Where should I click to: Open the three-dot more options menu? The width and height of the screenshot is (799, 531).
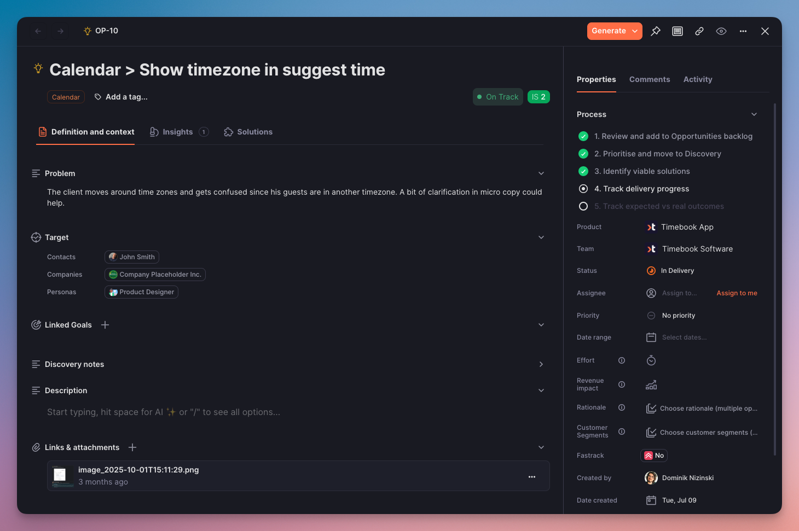(x=743, y=31)
